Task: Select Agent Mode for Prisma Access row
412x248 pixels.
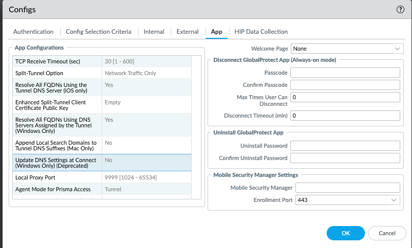Action: pos(102,189)
